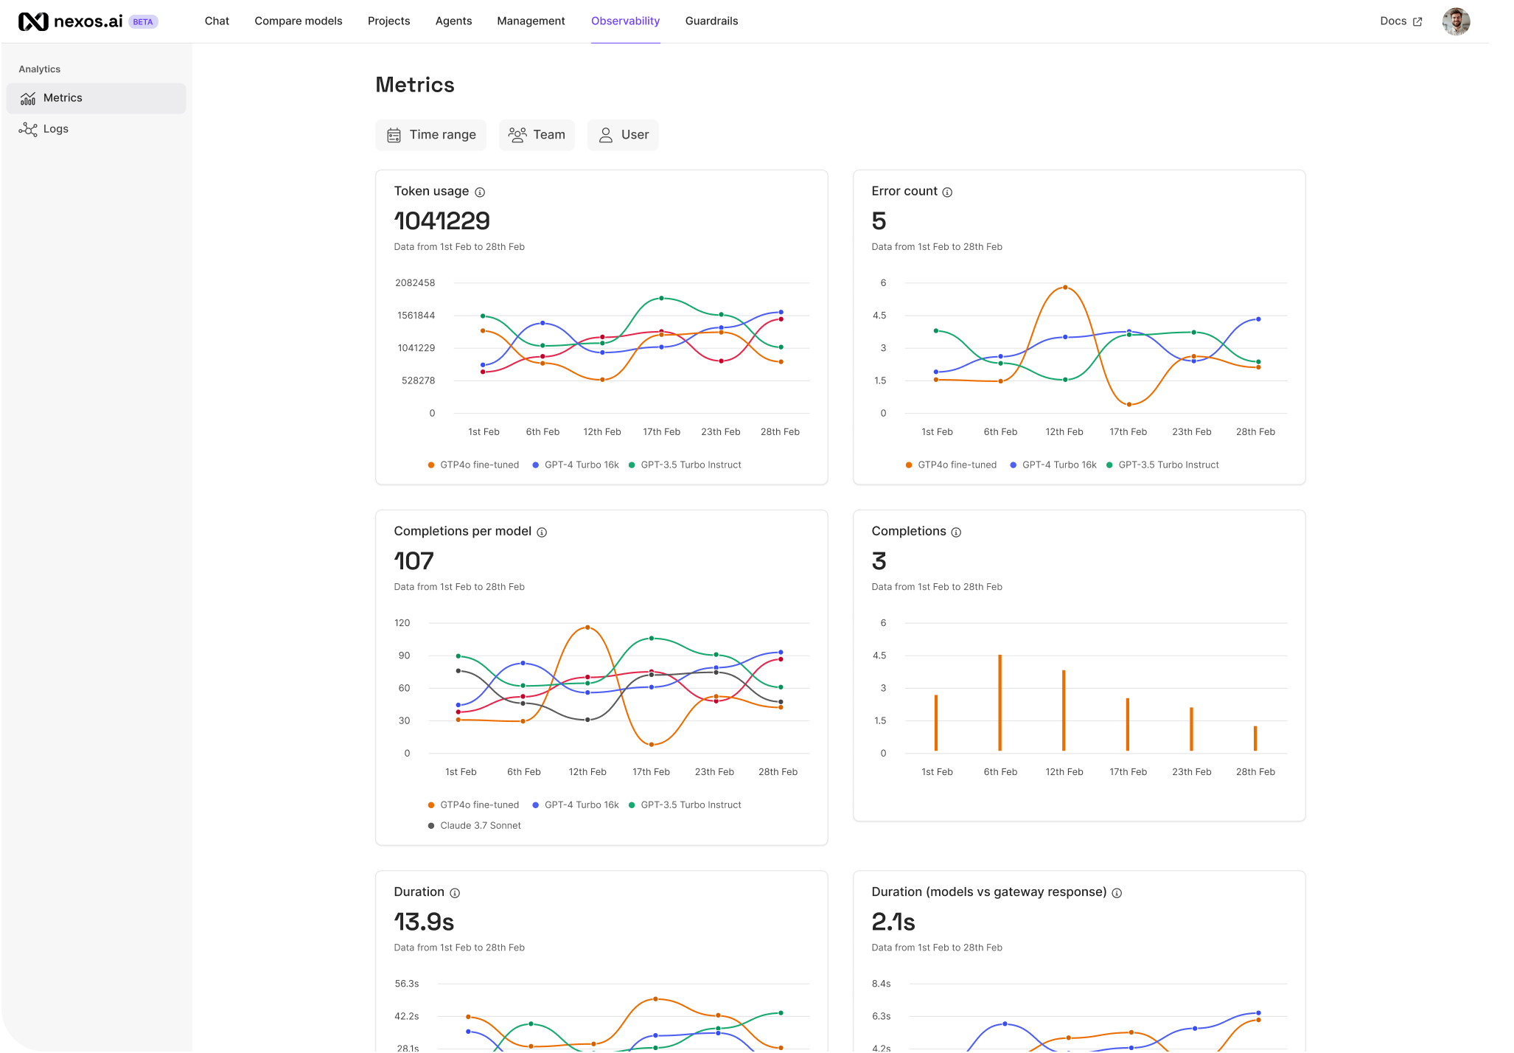Screen dimensions: 1514x1053
Task: Toggle GPT-3.5 Turbo Instruct in Token usage legend
Action: (685, 465)
